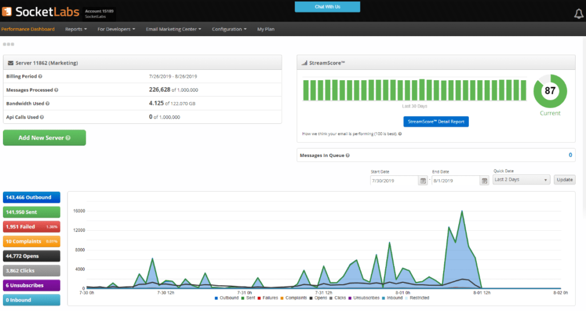586x311 pixels.
Task: Click help icon beside Messages In Queue
Action: coord(347,155)
